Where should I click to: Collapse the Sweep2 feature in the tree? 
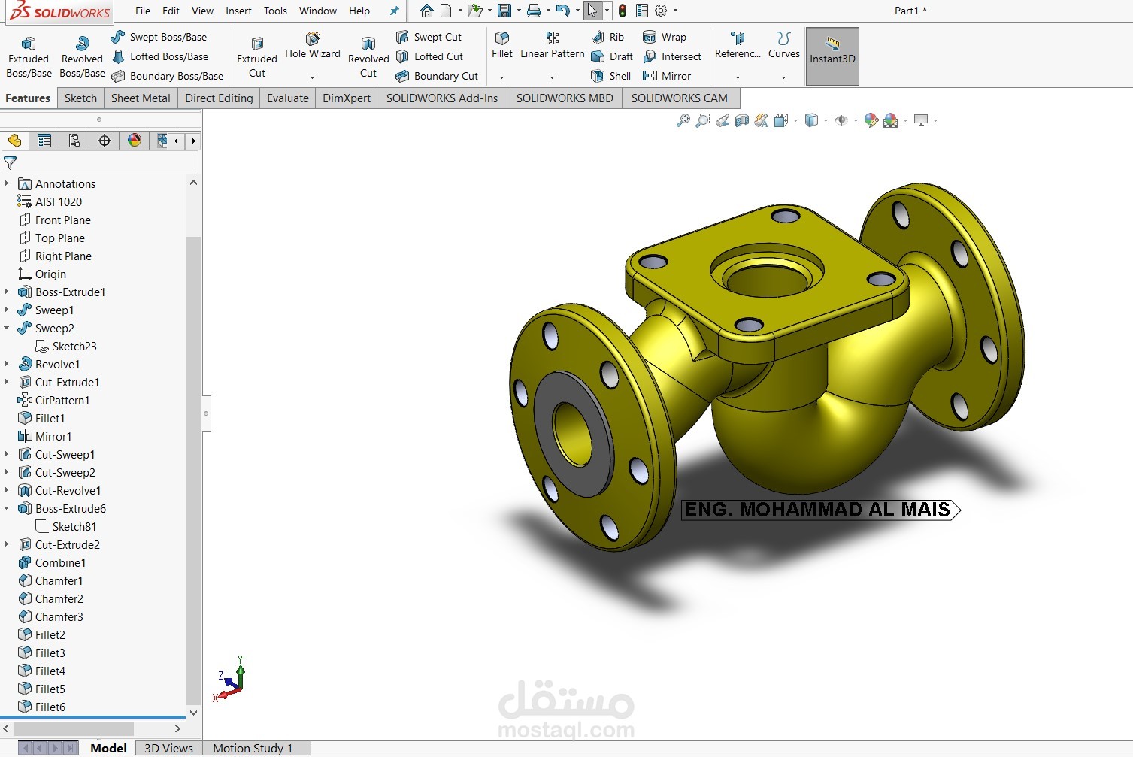7,328
